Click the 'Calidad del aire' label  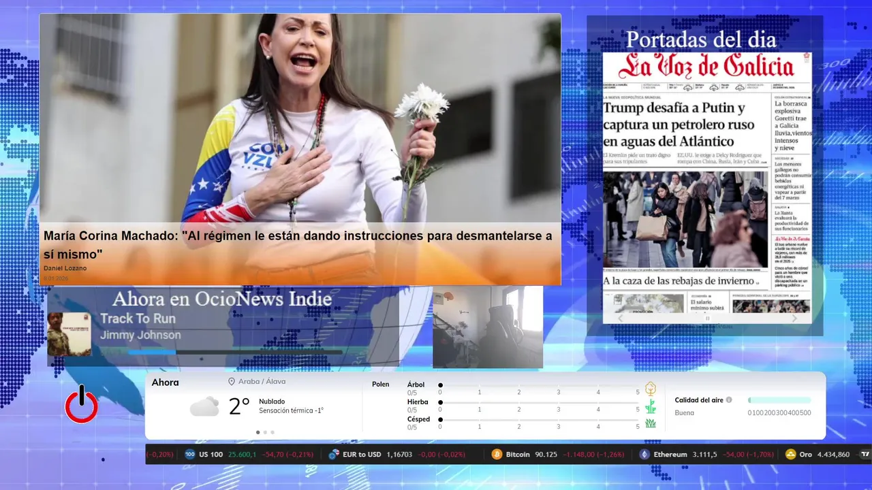point(699,400)
